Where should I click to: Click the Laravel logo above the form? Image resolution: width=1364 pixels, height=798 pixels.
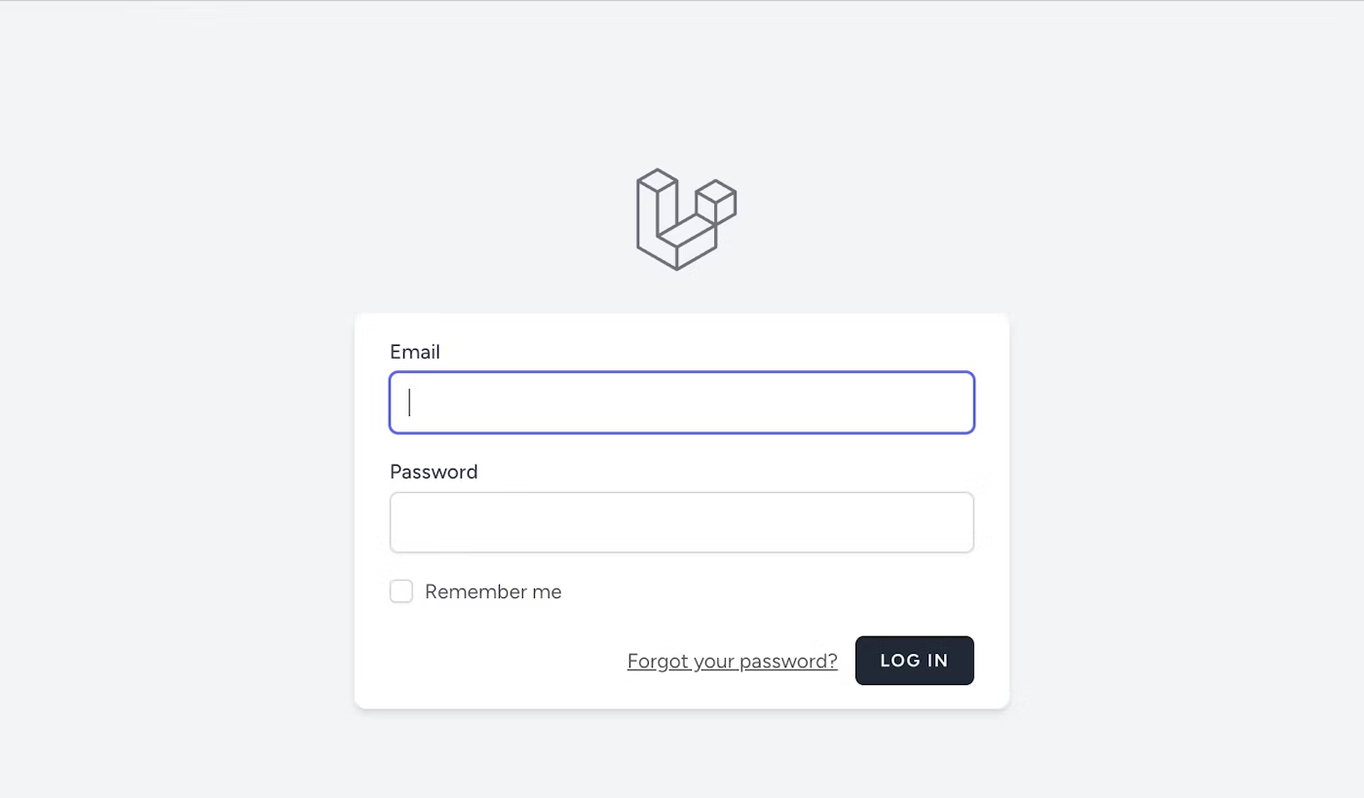pos(685,219)
